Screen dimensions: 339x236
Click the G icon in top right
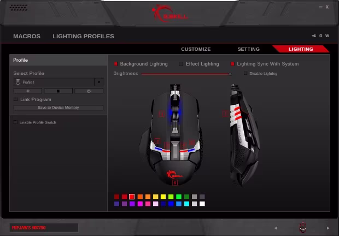320,36
